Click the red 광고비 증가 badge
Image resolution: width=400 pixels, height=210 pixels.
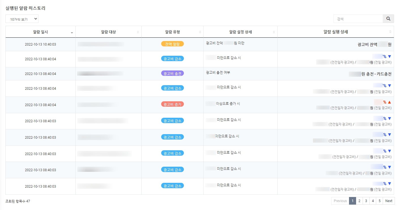[x=172, y=104]
